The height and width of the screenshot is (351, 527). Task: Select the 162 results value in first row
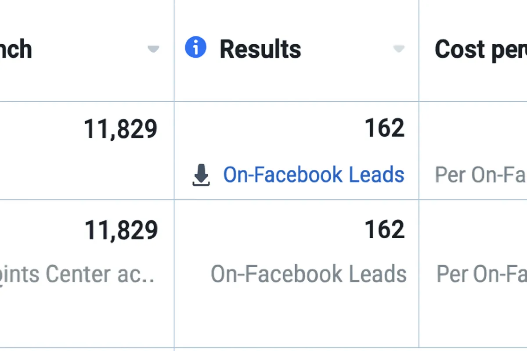coord(385,129)
